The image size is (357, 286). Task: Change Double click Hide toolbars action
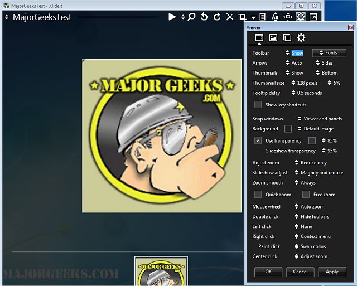[x=312, y=217]
